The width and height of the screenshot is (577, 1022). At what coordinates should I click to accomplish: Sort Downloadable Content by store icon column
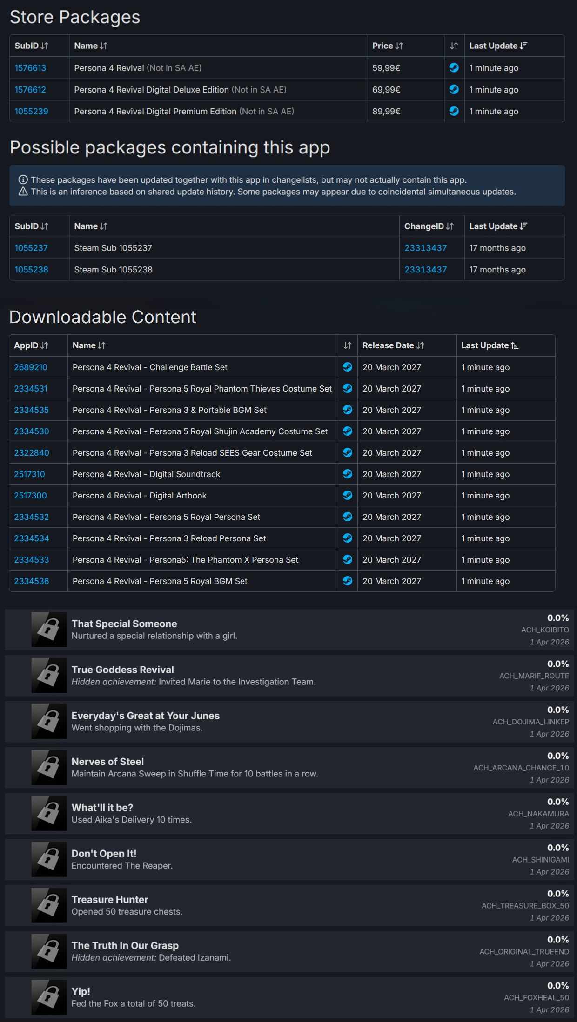tap(348, 345)
